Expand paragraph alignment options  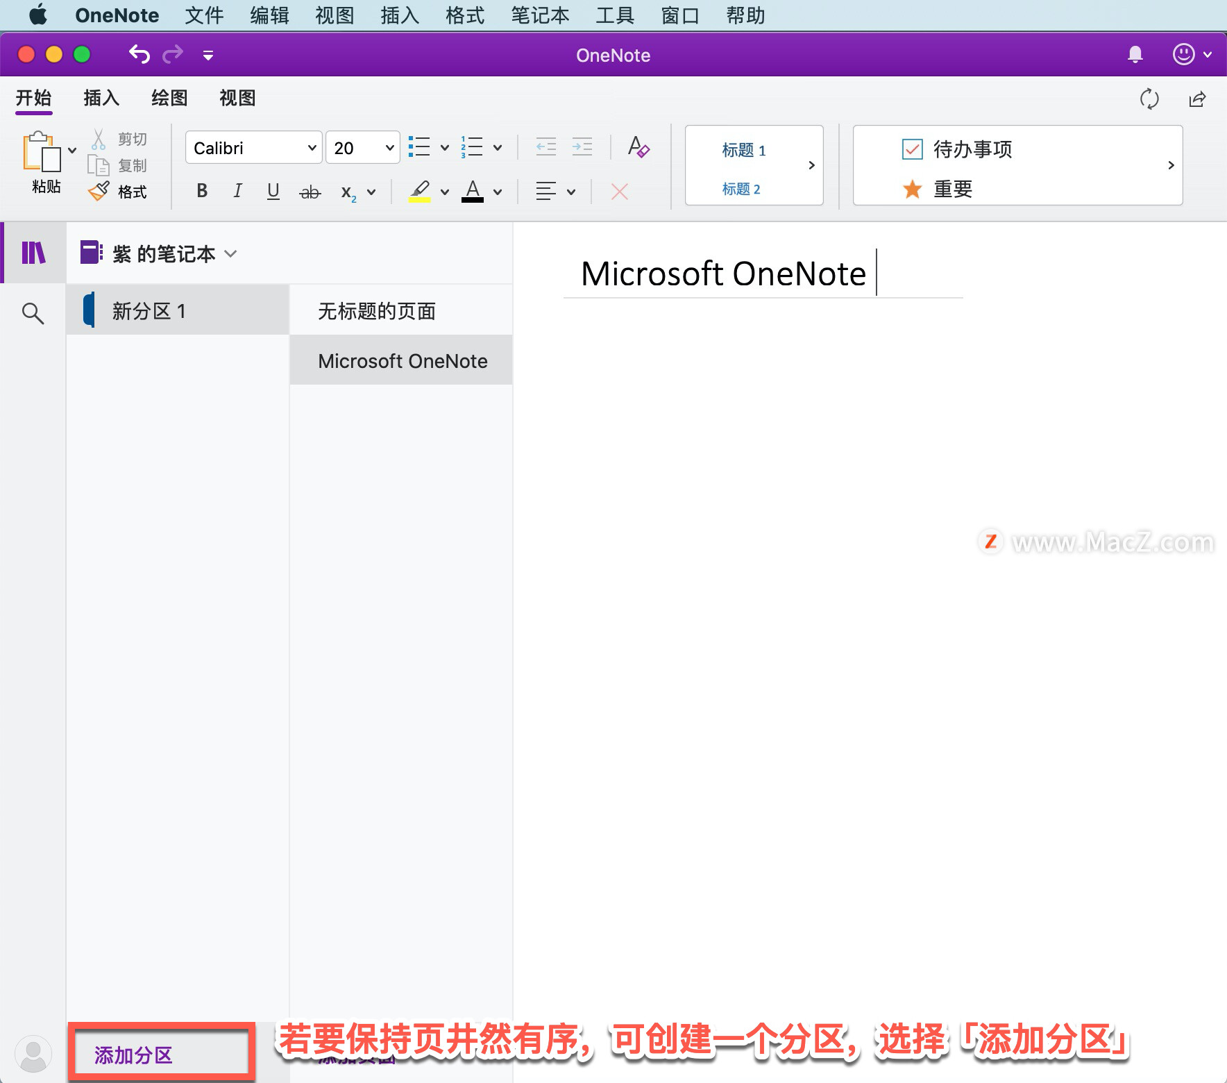coord(571,192)
